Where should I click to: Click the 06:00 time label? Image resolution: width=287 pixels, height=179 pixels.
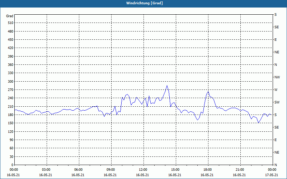[79, 170]
